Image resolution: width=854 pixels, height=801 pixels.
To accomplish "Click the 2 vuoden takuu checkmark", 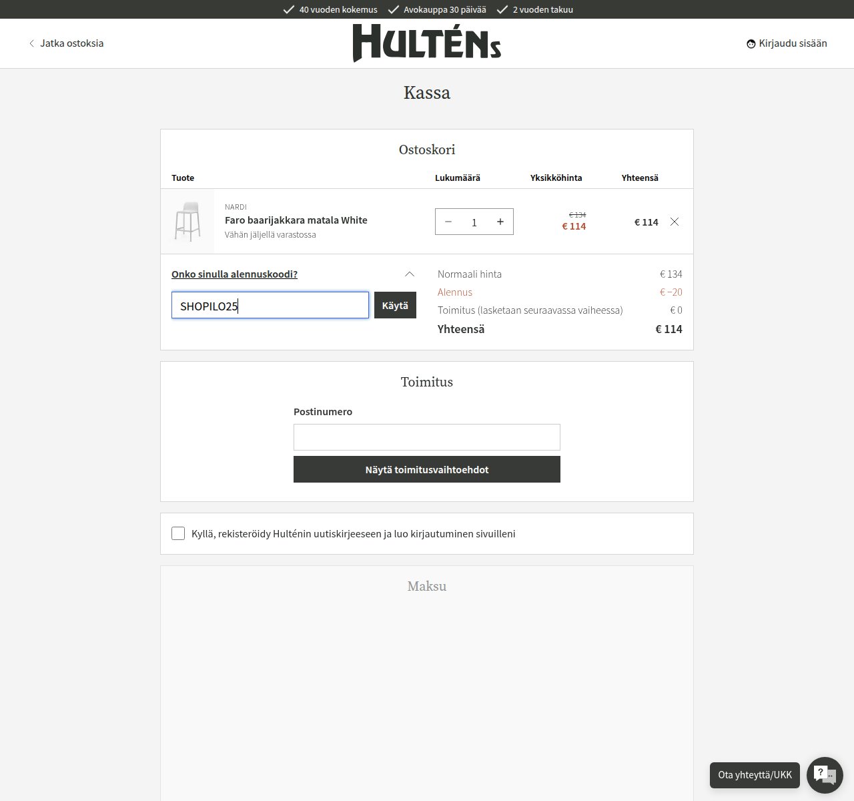I will [502, 9].
